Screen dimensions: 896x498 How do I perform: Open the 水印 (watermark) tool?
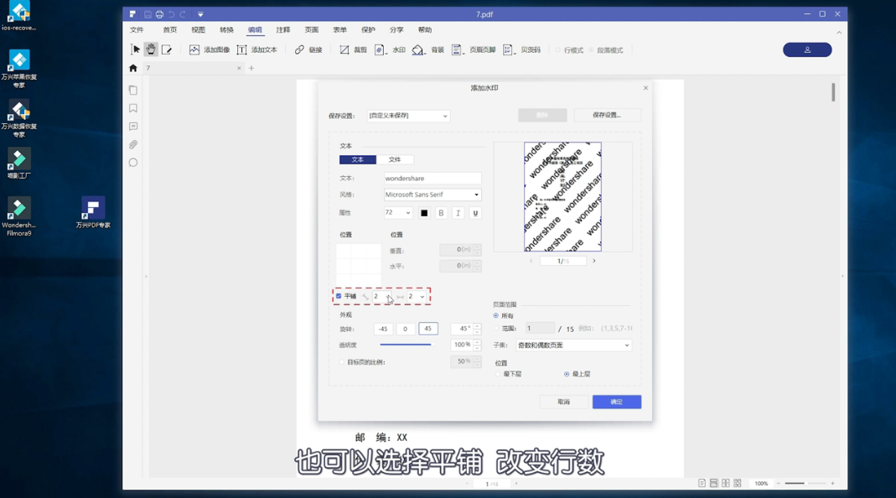[x=392, y=49]
